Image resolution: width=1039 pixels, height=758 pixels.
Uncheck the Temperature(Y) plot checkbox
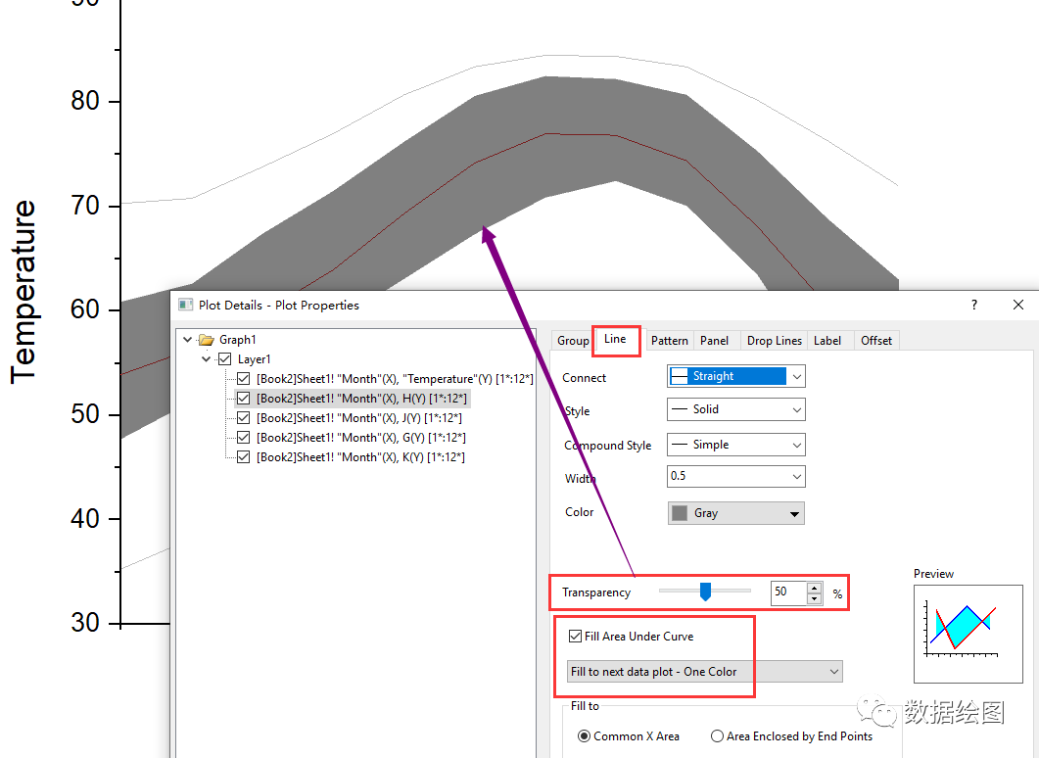click(x=243, y=379)
